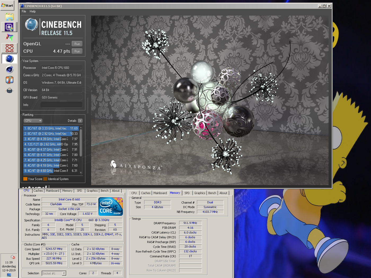371x278 pixels.
Task: Open the thermometer temperature monitor icon
Action: pyautogui.click(x=10, y=80)
